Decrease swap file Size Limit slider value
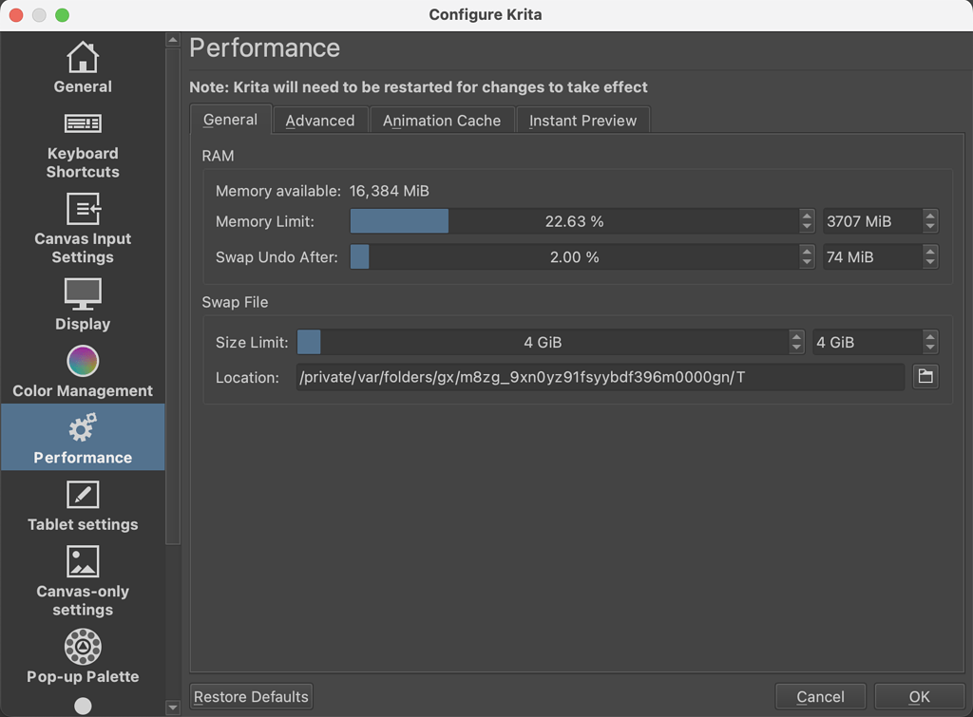This screenshot has width=973, height=717. coord(797,348)
